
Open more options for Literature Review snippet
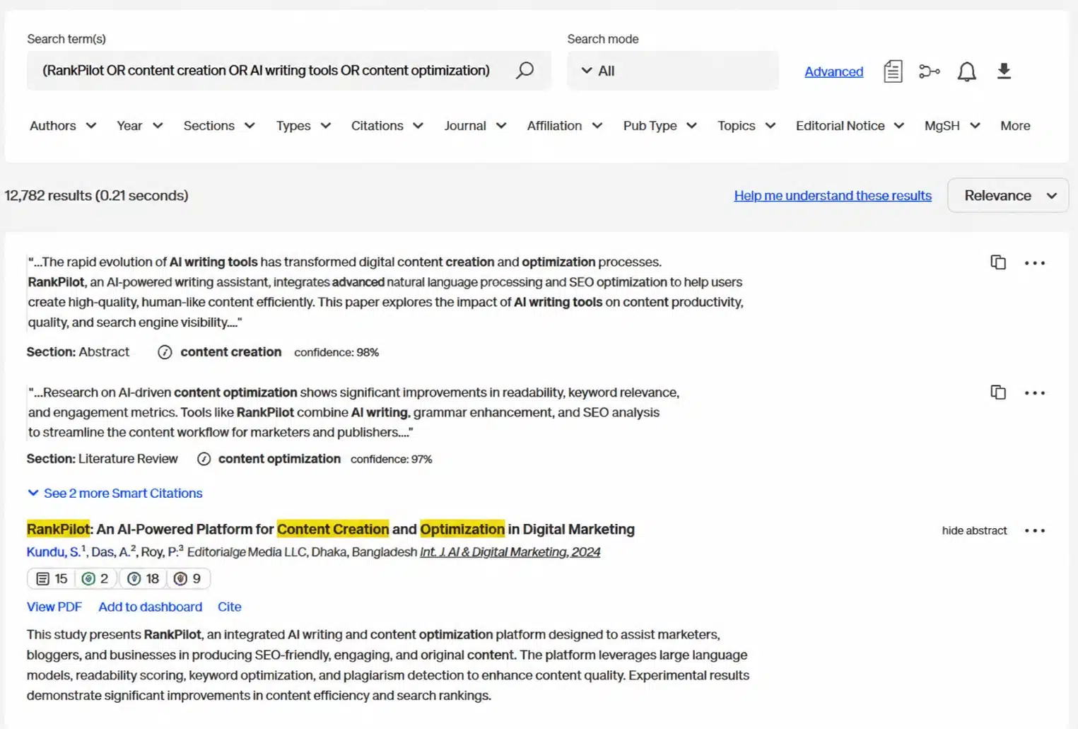tap(1034, 393)
